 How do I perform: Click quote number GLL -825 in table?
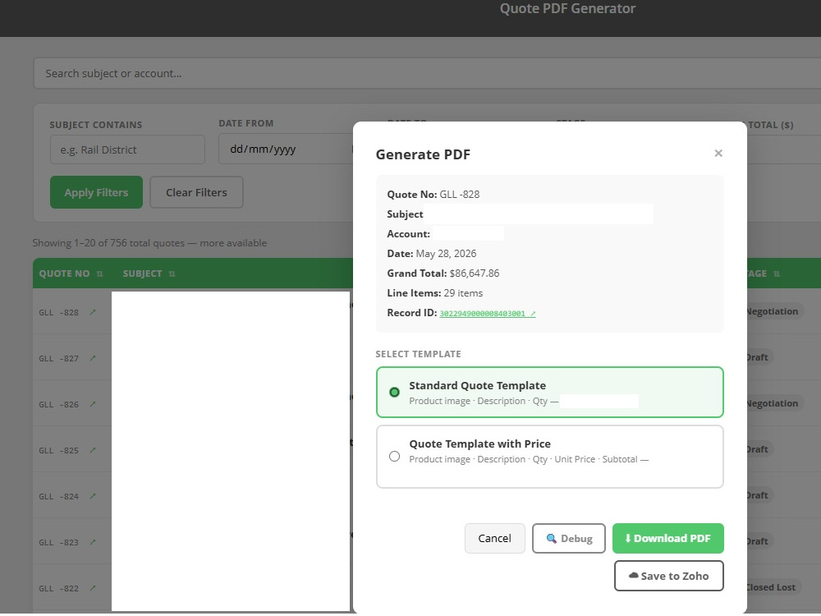click(58, 450)
